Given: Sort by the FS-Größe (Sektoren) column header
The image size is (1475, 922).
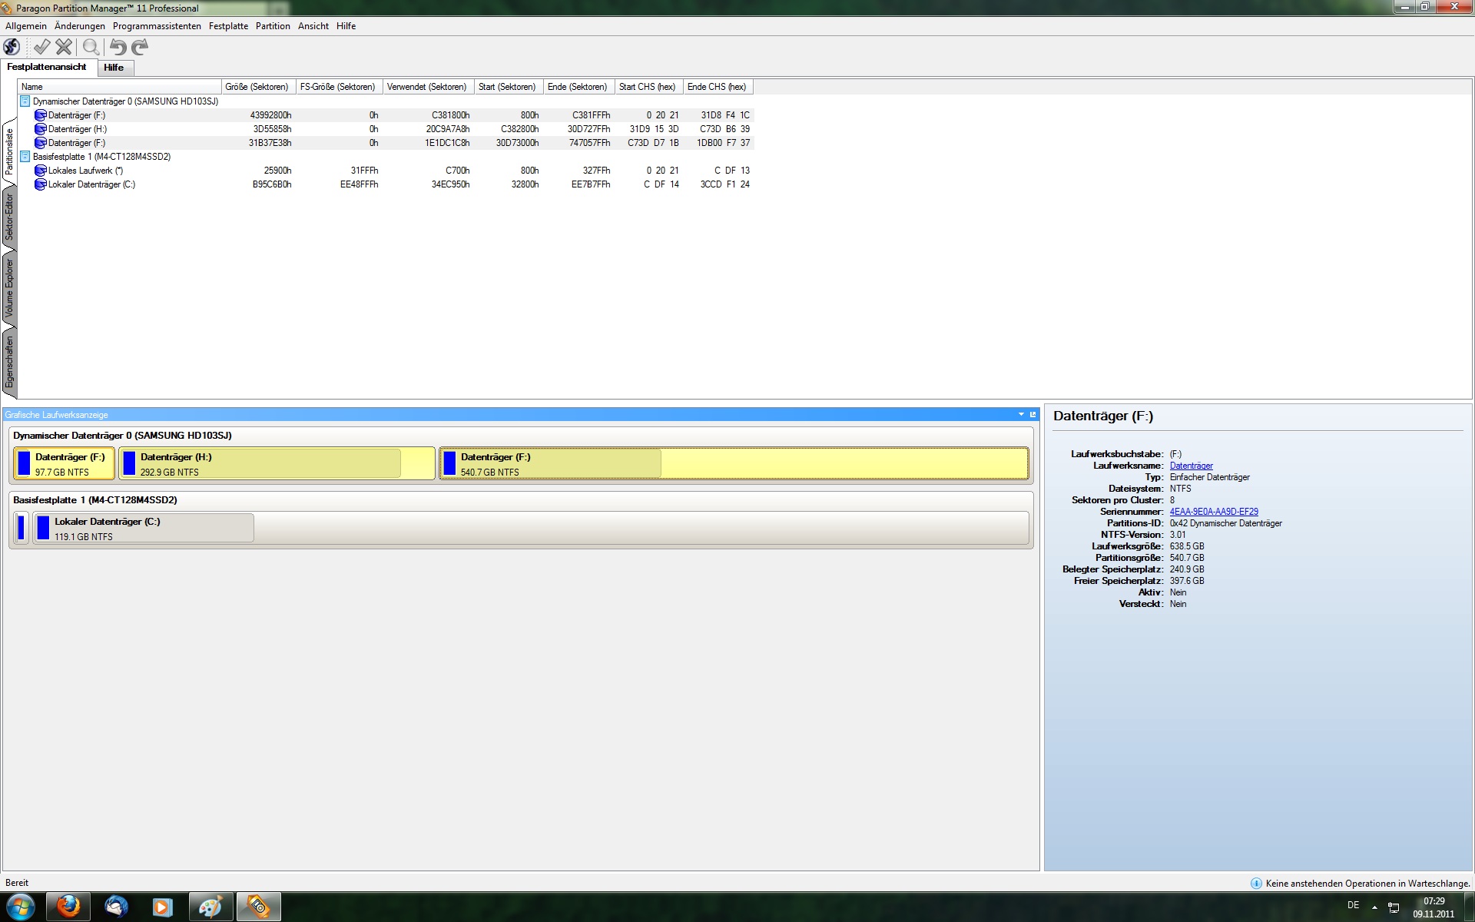Looking at the screenshot, I should [x=340, y=87].
